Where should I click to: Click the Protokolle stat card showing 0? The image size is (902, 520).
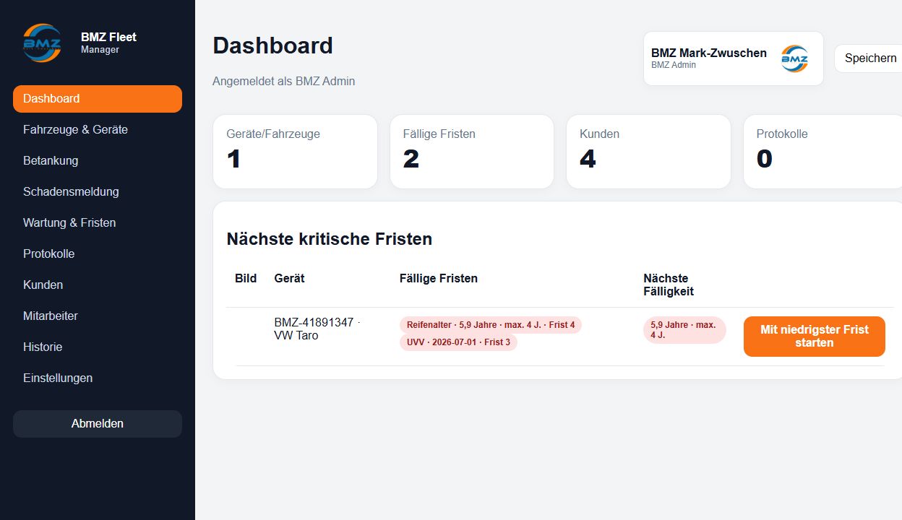tap(822, 152)
